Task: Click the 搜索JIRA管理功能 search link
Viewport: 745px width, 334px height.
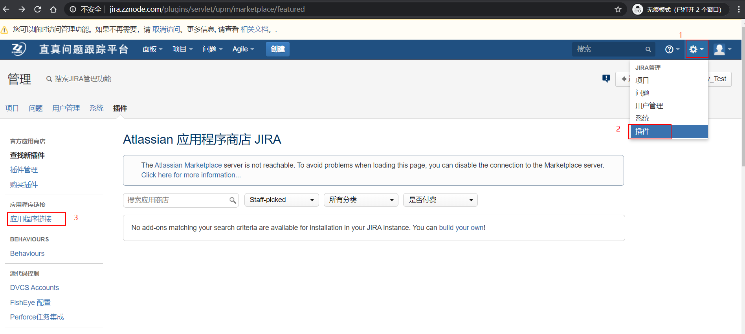Action: coord(79,79)
